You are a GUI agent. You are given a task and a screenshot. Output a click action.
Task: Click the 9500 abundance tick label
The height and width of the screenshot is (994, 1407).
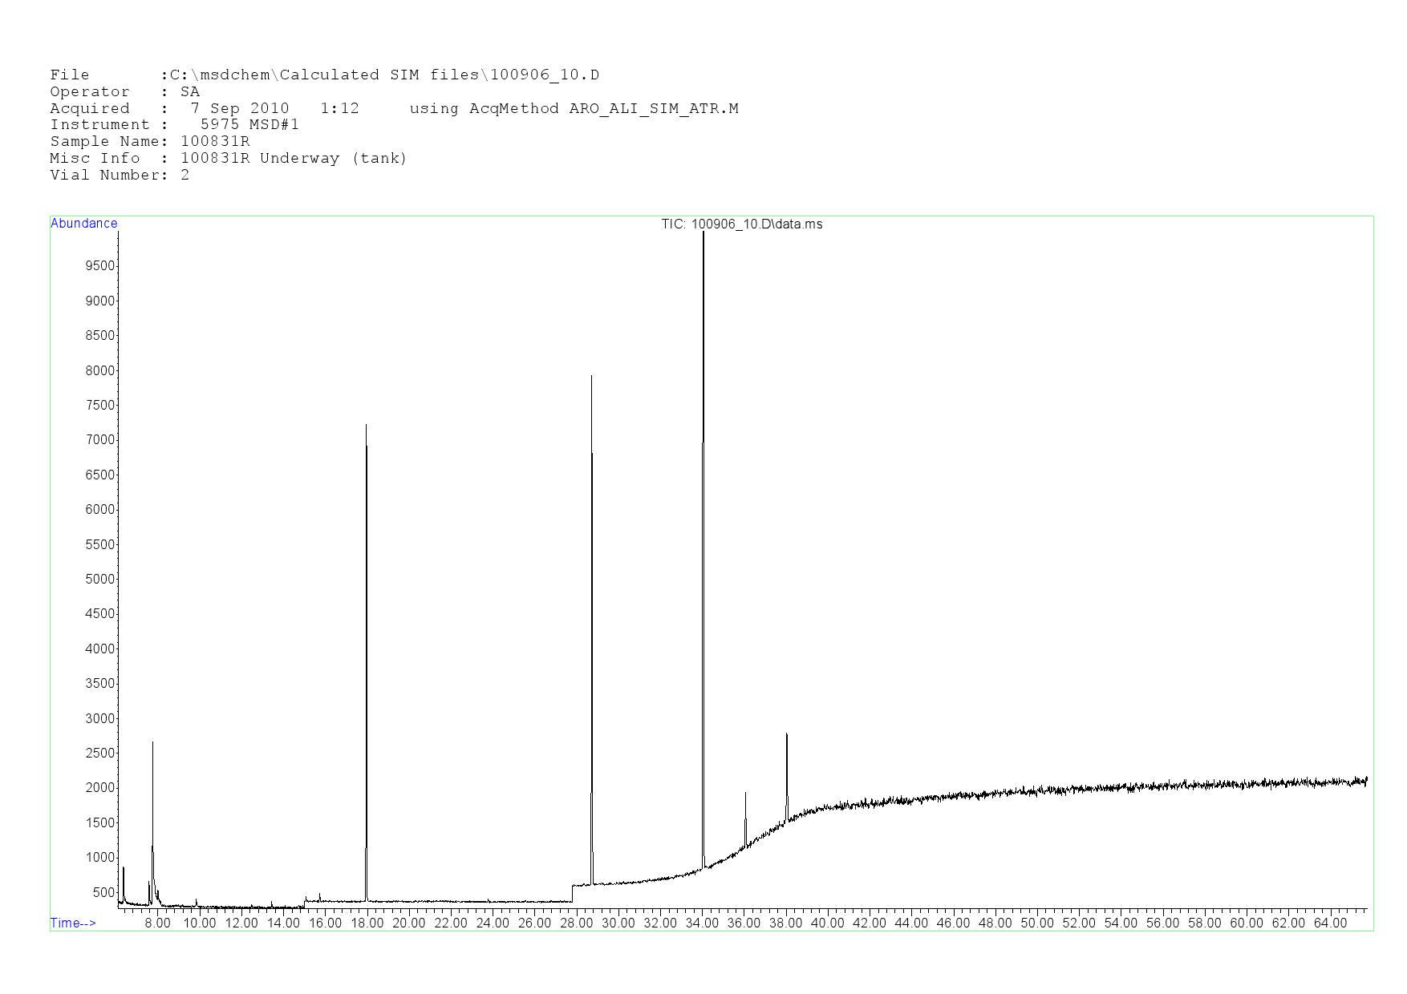point(99,266)
